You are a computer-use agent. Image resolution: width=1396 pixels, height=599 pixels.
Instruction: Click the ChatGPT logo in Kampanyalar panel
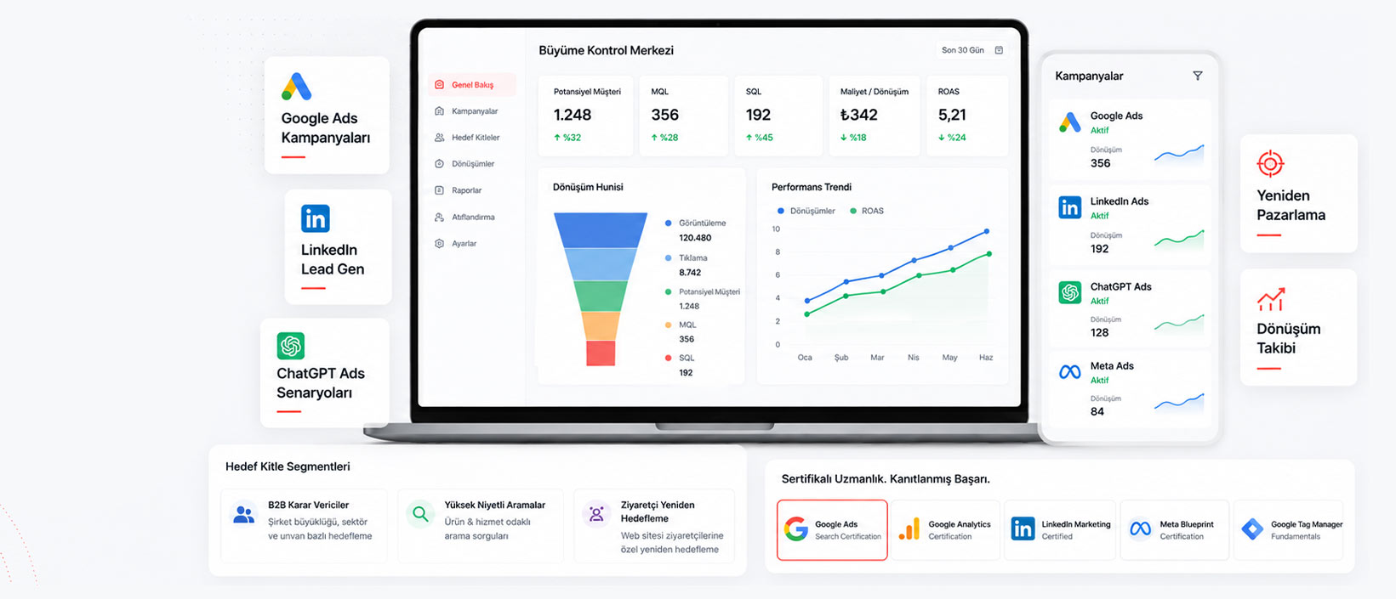1070,292
